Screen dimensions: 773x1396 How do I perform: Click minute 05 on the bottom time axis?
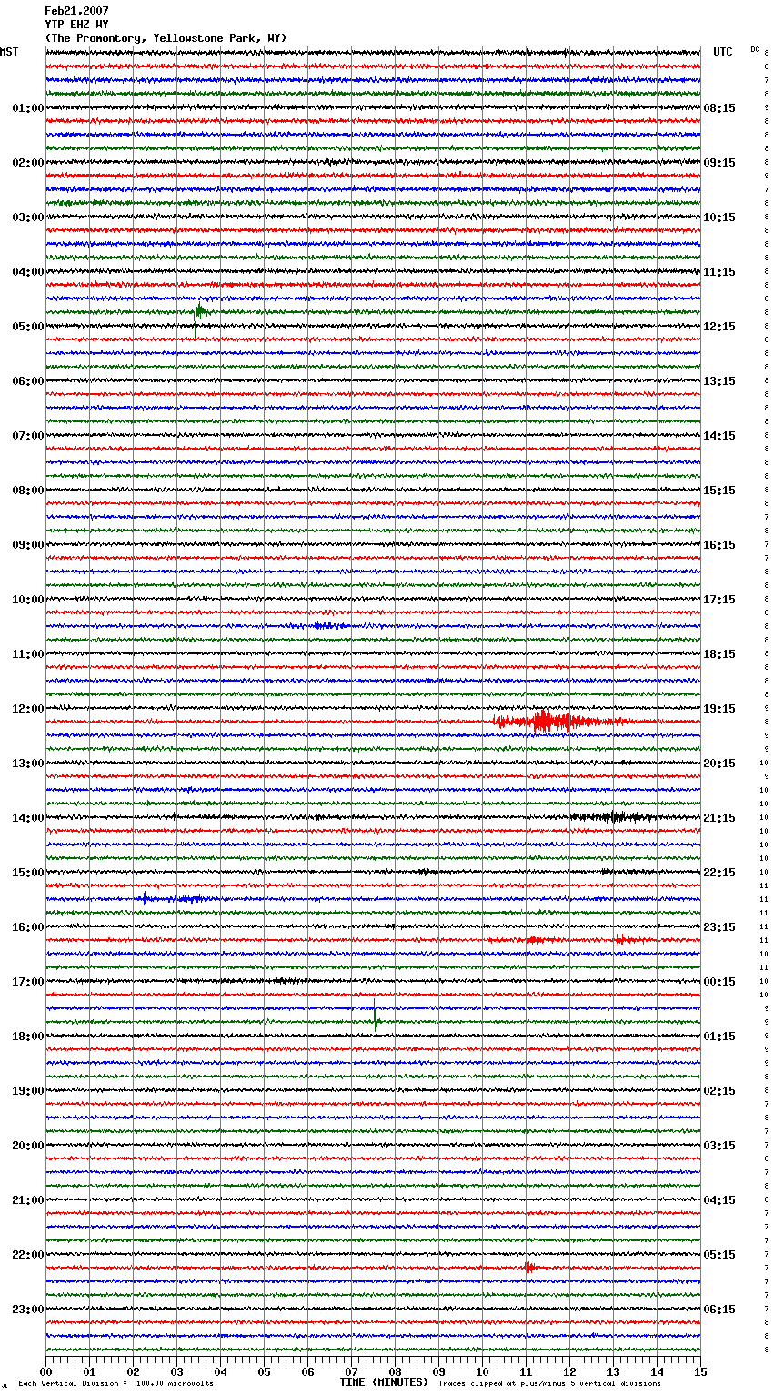[264, 1371]
